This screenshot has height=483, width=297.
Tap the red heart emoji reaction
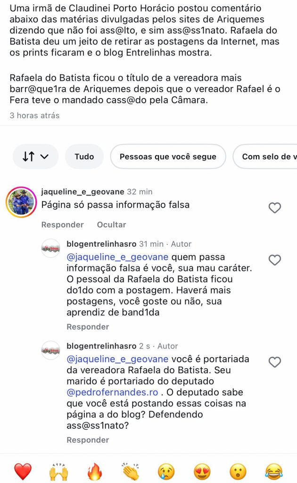[x=23, y=471]
